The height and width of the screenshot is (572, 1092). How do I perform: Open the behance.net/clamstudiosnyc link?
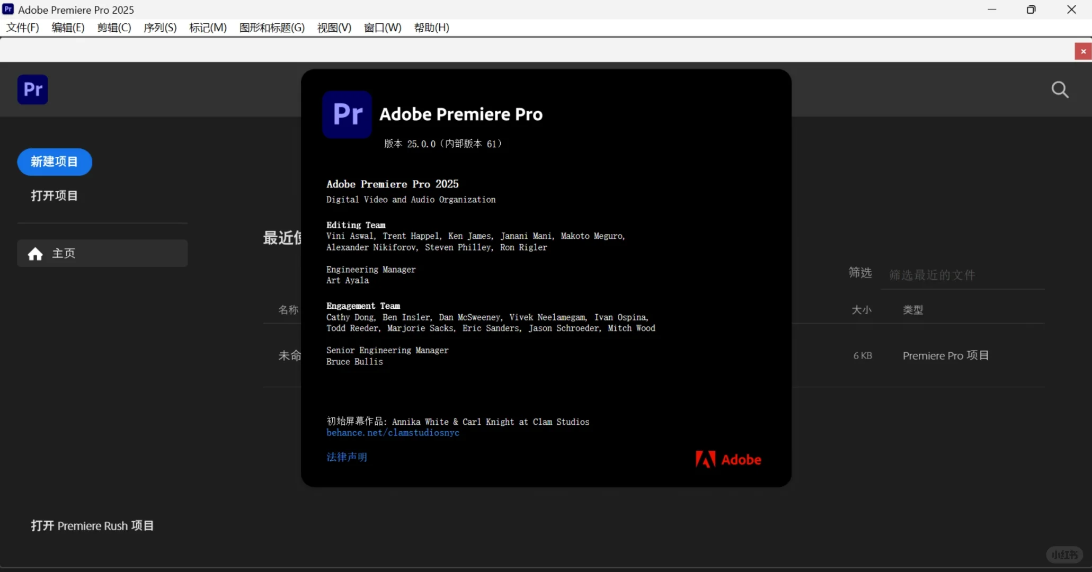pos(393,433)
